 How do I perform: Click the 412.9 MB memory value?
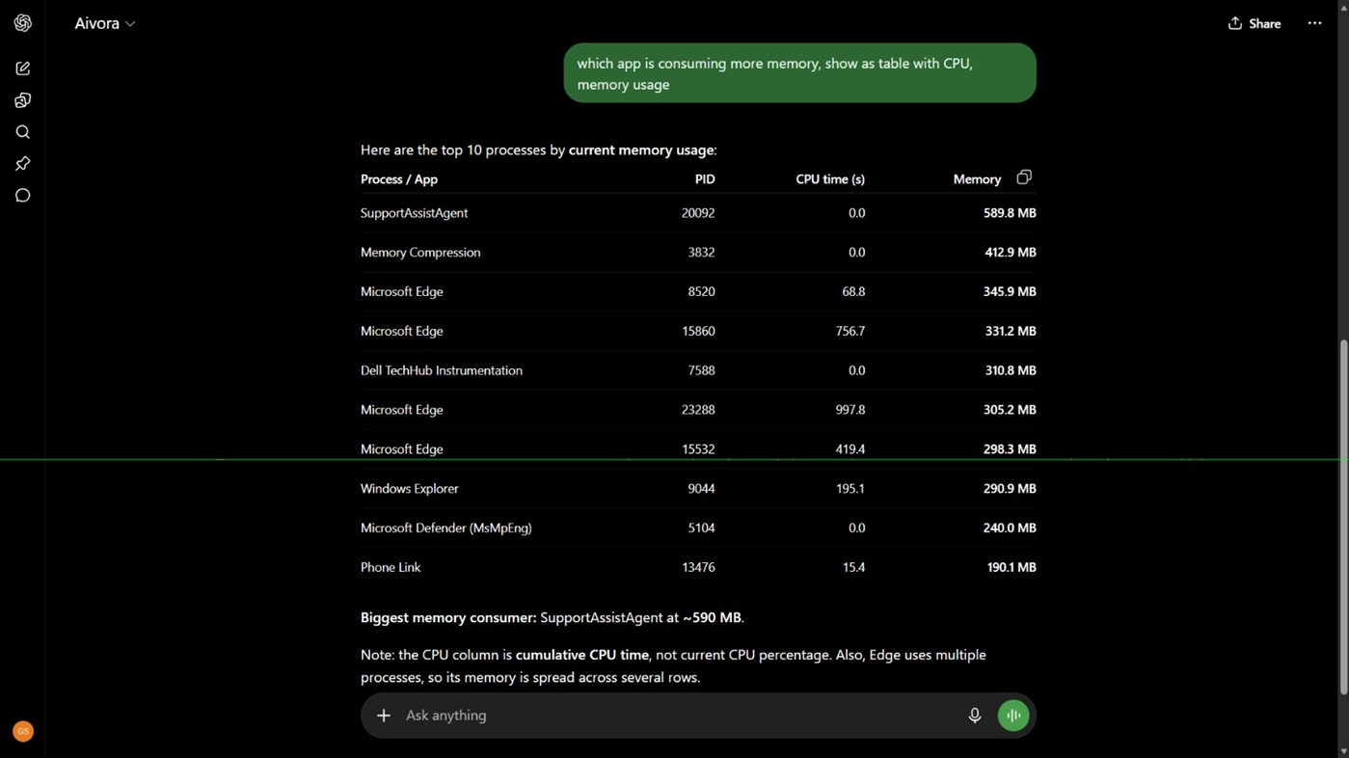pyautogui.click(x=1010, y=253)
